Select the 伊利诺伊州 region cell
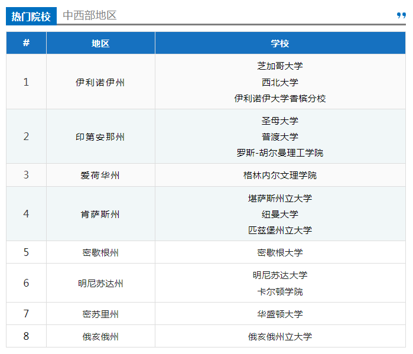413x354 pixels. 100,82
